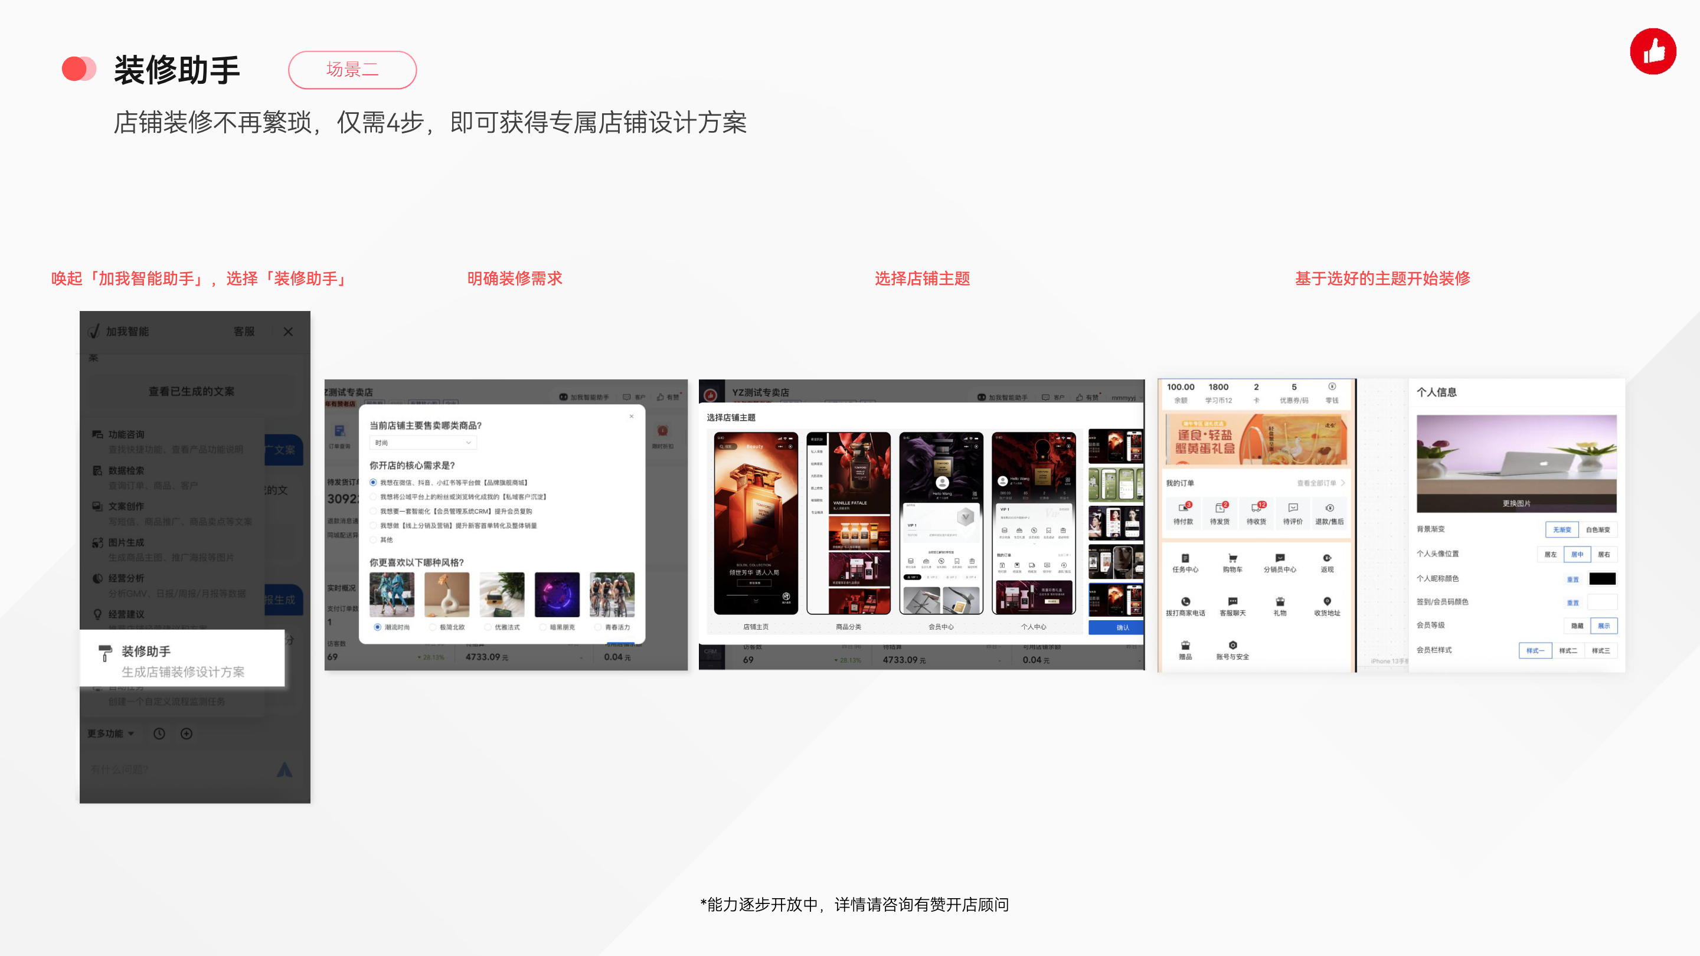Click the 待收货 truck icon
Viewport: 1700px width, 956px height.
1256,508
